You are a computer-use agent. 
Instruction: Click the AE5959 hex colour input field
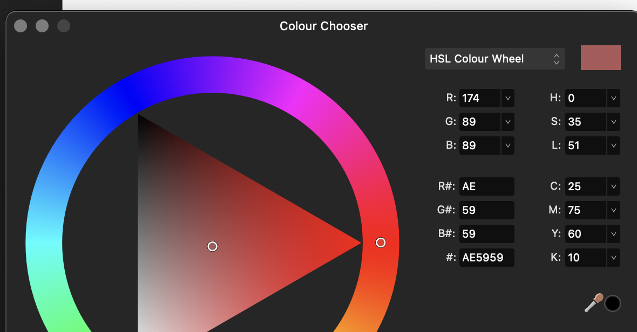(x=485, y=258)
